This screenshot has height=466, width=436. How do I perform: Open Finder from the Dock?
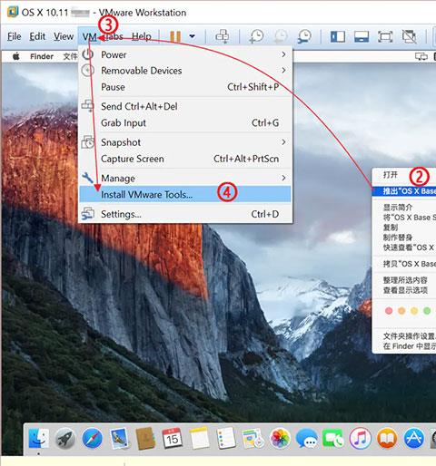39,438
